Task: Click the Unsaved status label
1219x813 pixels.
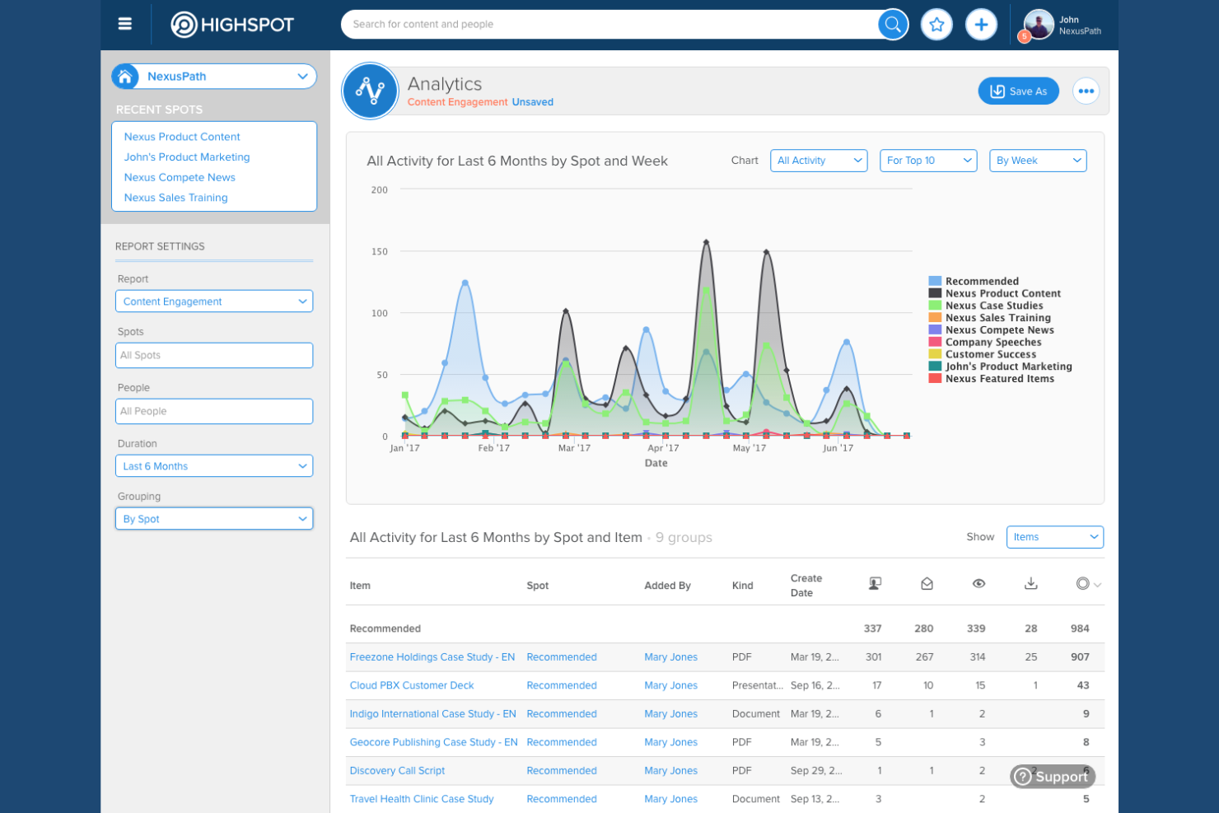Action: click(x=533, y=102)
